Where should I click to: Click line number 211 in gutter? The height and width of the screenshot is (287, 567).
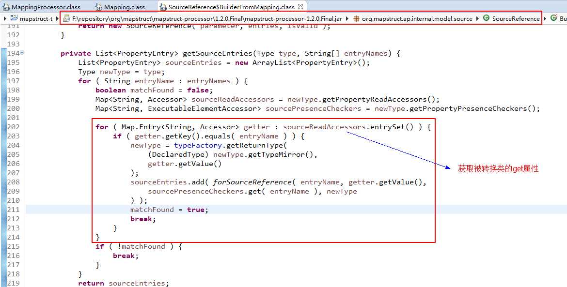pos(14,210)
